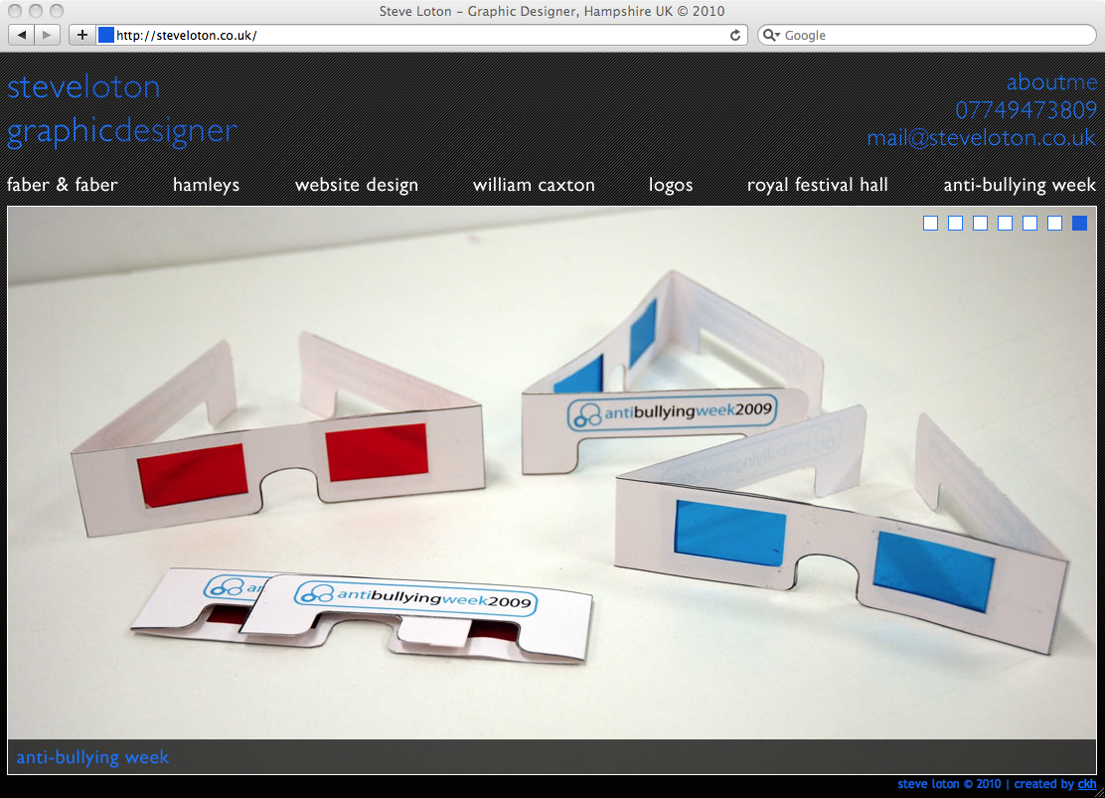Click the phone number 07749473809

(1026, 110)
